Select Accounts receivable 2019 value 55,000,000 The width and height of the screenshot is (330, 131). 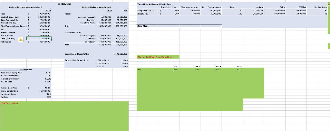(x=106, y=16)
